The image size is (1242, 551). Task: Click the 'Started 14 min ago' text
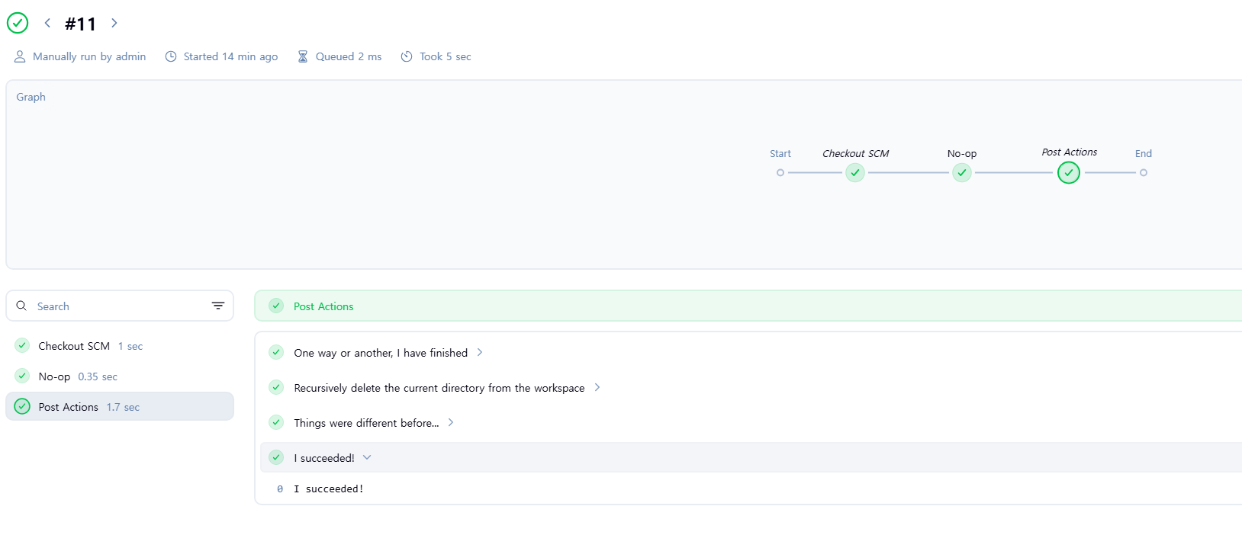[230, 56]
